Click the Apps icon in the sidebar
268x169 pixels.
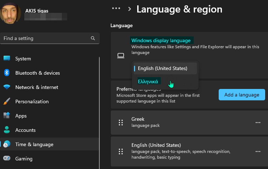point(7,115)
